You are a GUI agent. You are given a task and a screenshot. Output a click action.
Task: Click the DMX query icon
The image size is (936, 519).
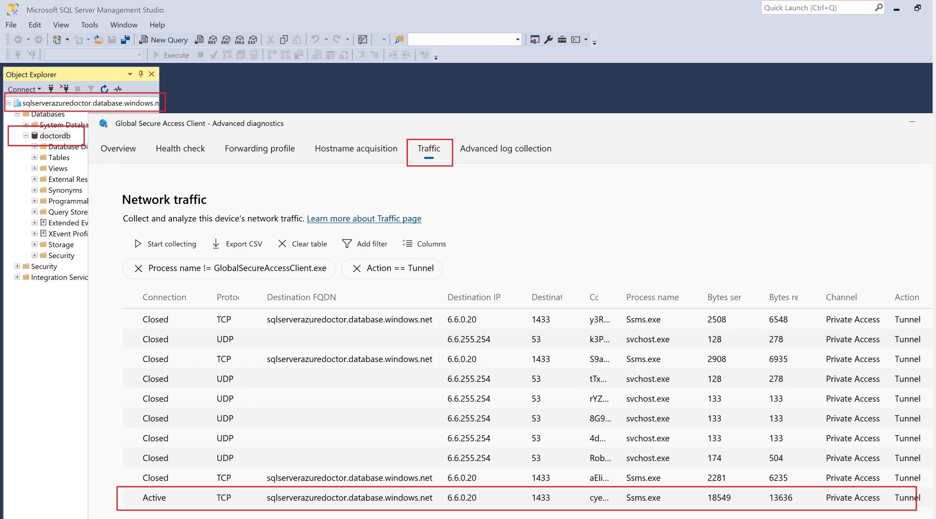[x=226, y=40]
